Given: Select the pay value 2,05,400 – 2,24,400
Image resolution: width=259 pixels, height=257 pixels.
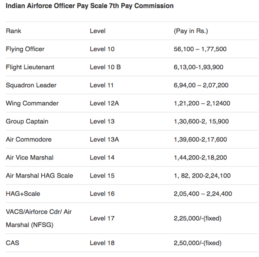Looking at the screenshot, I should point(203,193).
